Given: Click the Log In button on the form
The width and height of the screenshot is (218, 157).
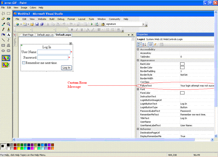Looking at the screenshot, I should pyautogui.click(x=66, y=67).
